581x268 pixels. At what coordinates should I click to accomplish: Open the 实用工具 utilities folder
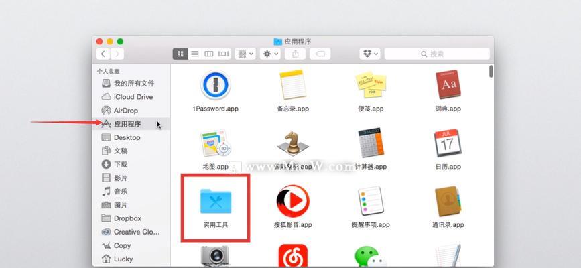point(215,201)
